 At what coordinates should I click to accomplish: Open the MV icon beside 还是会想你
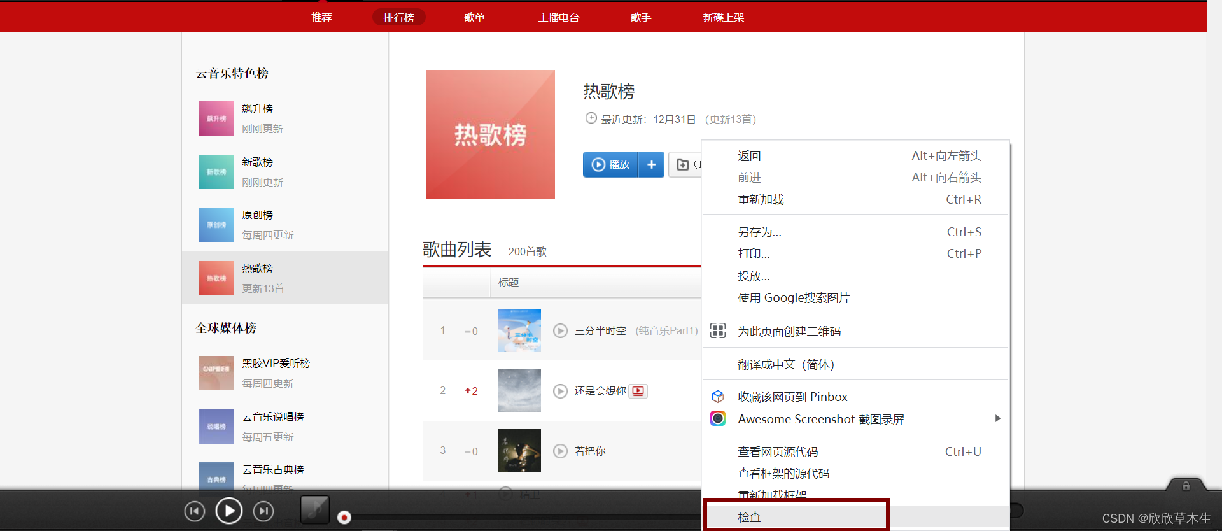[x=638, y=391]
